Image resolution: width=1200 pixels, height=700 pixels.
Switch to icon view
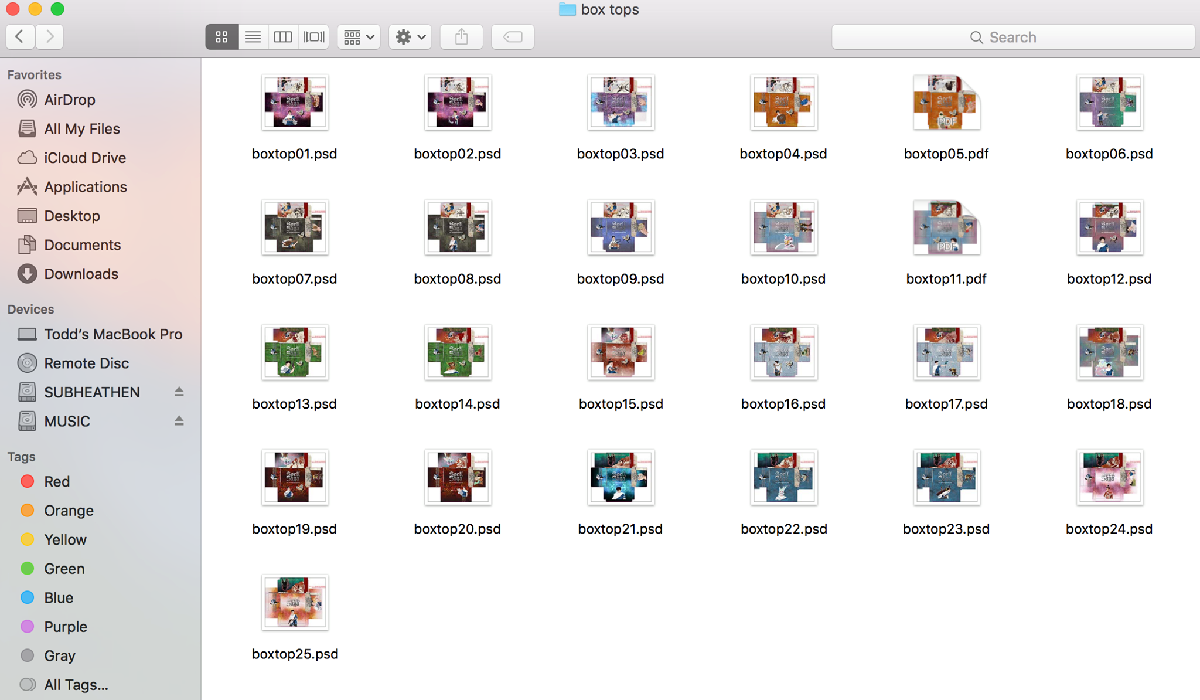[221, 37]
